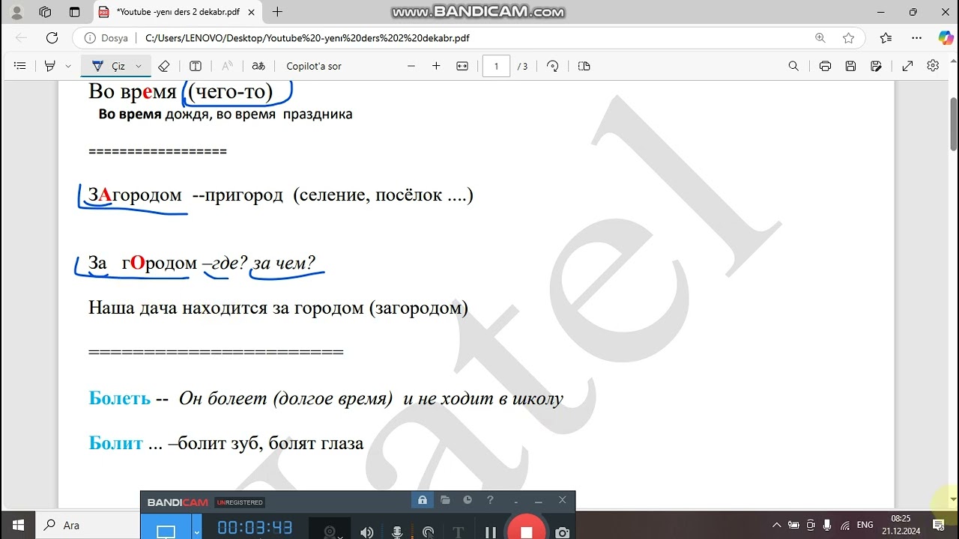
Task: Expand highlight tool color options
Action: click(x=68, y=66)
